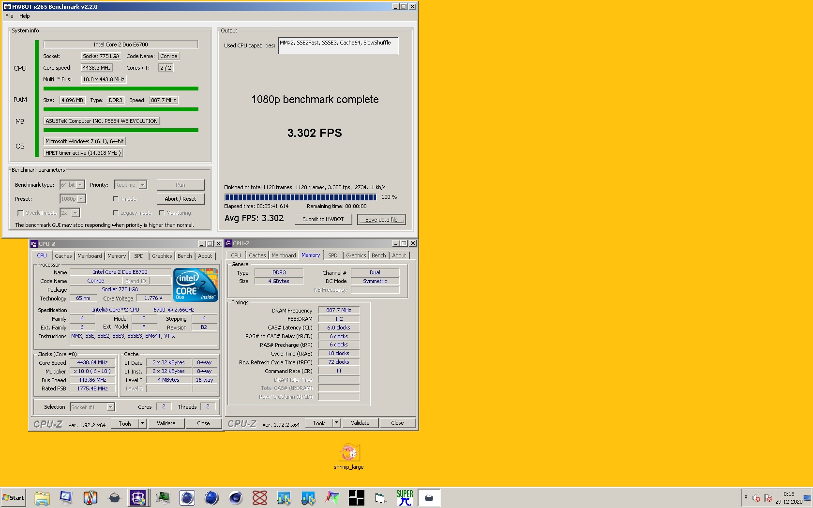The image size is (813, 508).
Task: Click the Run button
Action: tap(181, 185)
